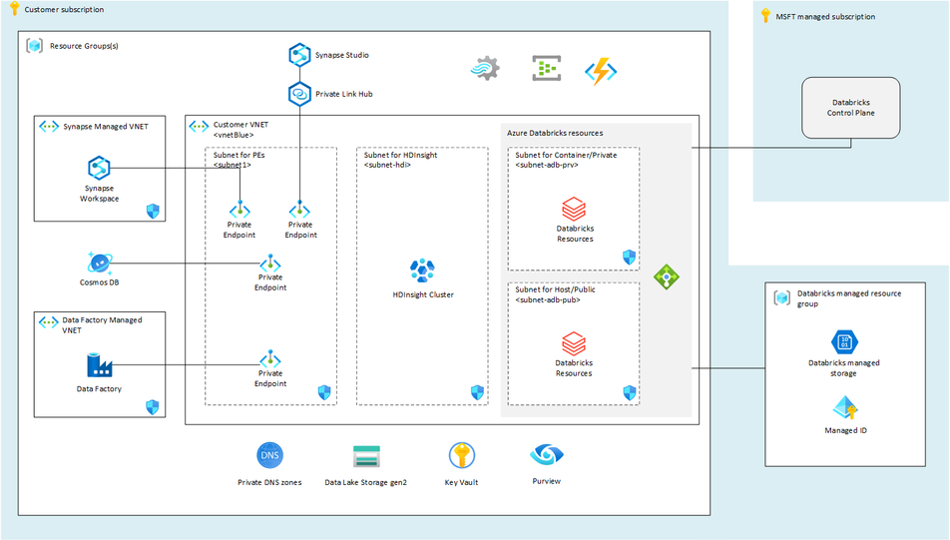Click shield icon in Subnet for Host/Public
The image size is (950, 540).
point(630,392)
